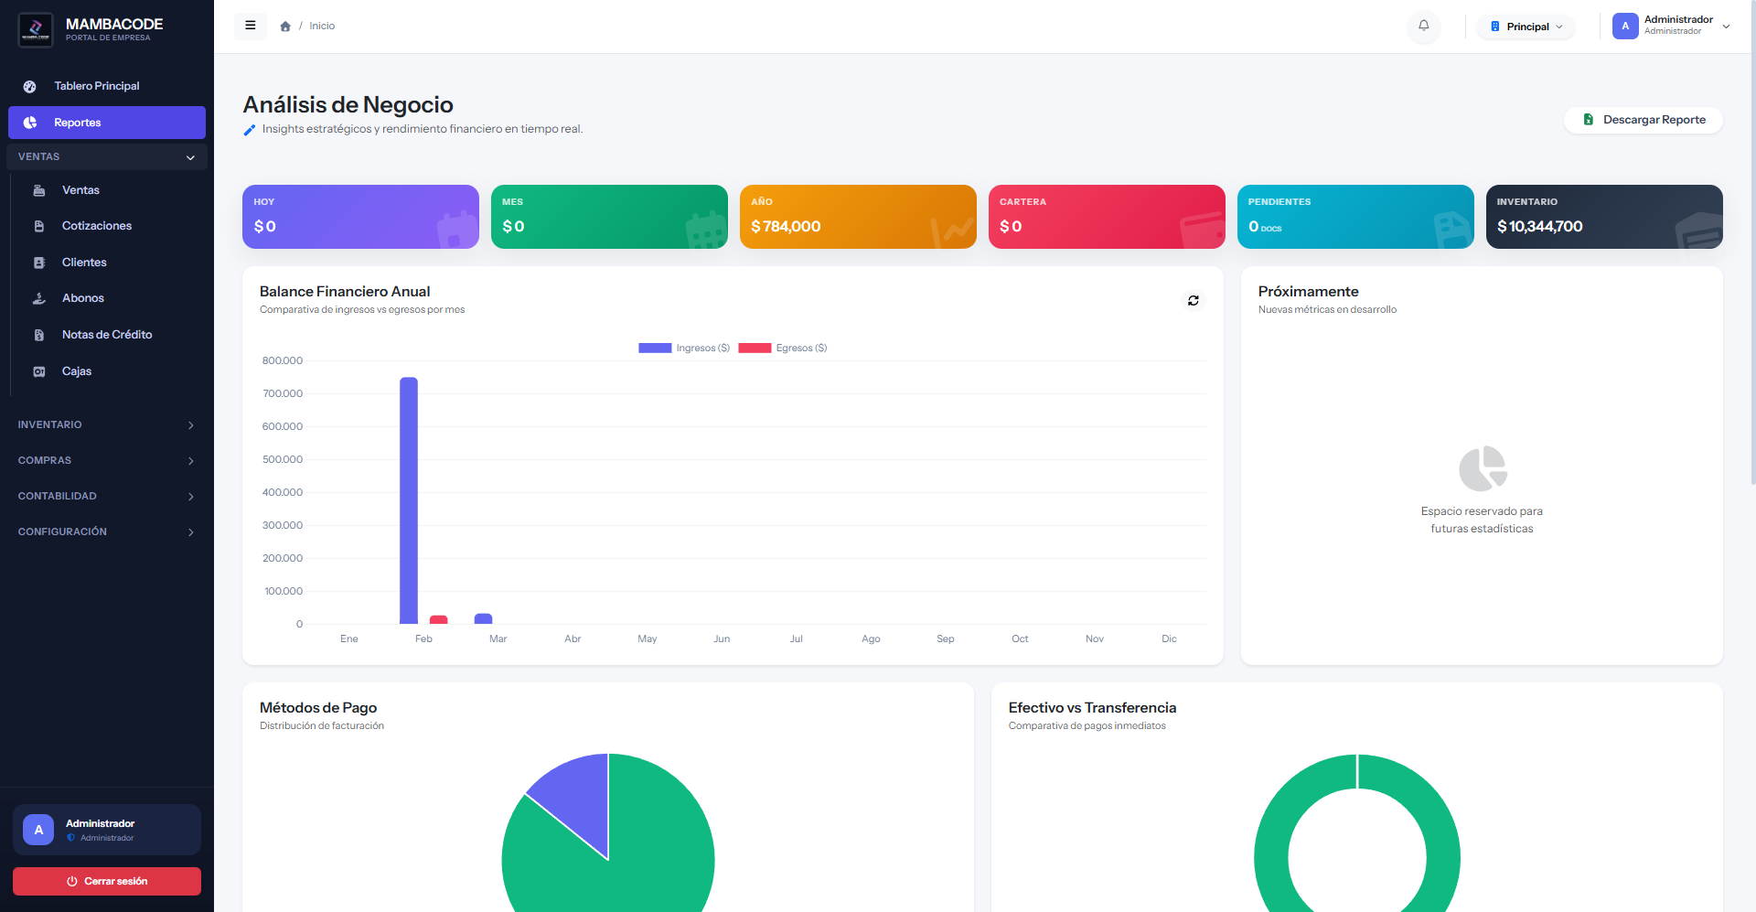Click the Abonos payment icon
Screen dimensions: 1756x912
coord(39,298)
